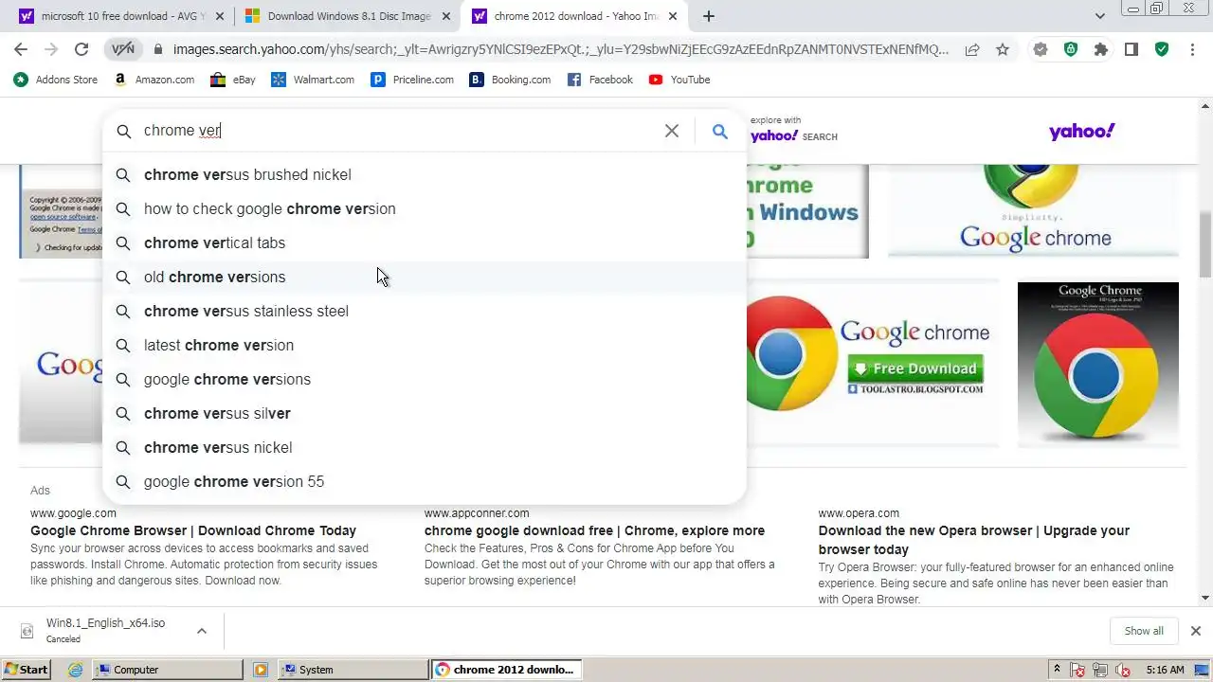Open the VPN extension badge

[123, 49]
